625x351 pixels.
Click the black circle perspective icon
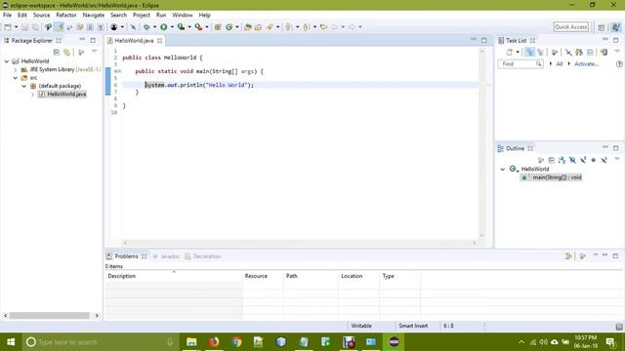(x=114, y=27)
